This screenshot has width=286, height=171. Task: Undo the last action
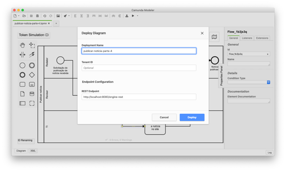tap(45, 16)
